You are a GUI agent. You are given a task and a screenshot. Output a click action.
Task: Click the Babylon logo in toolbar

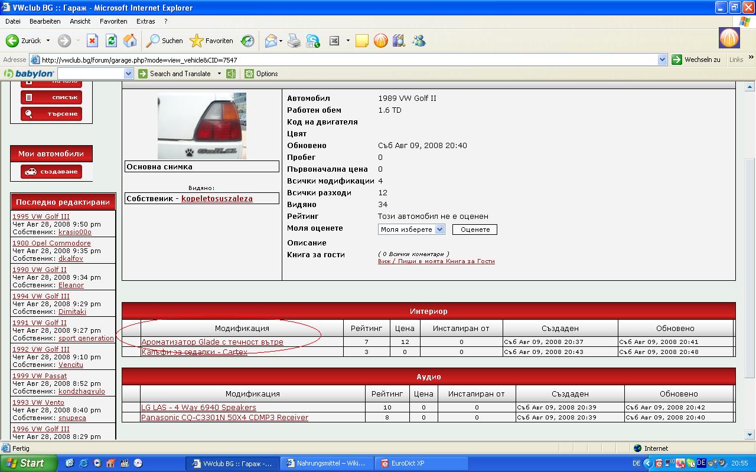point(29,74)
